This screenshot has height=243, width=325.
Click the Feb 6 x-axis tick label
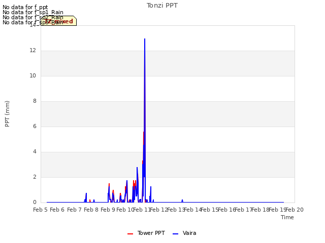pyautogui.click(x=57, y=210)
